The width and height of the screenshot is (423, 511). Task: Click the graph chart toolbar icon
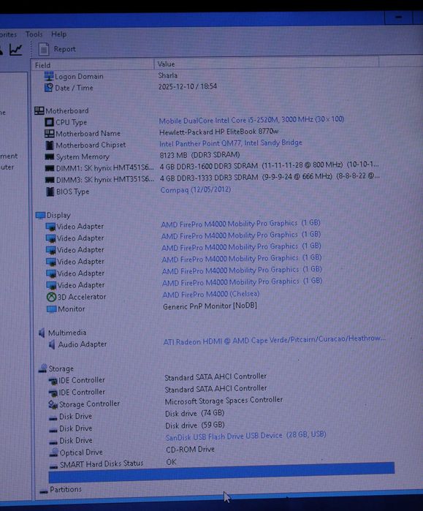coord(15,50)
